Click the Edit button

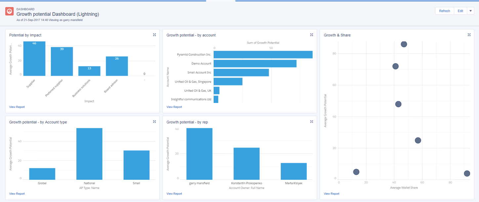pos(460,11)
